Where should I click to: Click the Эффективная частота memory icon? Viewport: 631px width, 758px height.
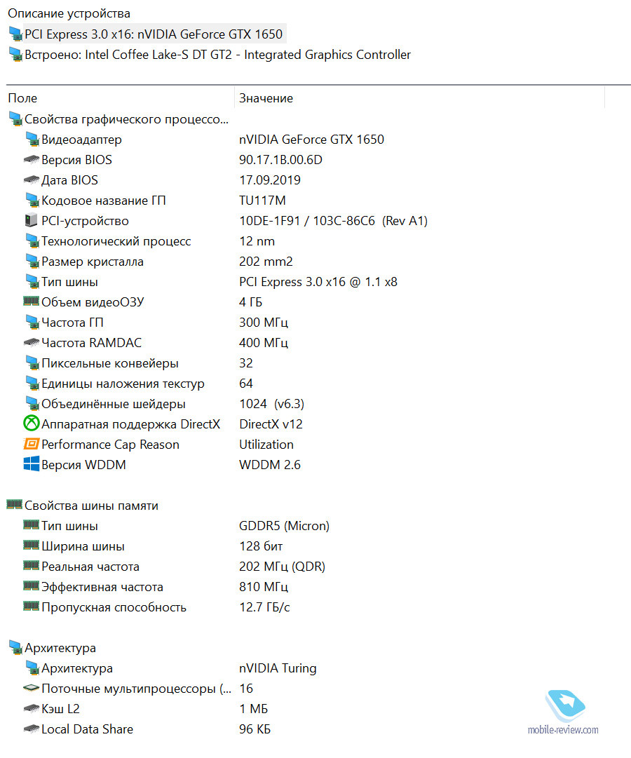(x=32, y=586)
